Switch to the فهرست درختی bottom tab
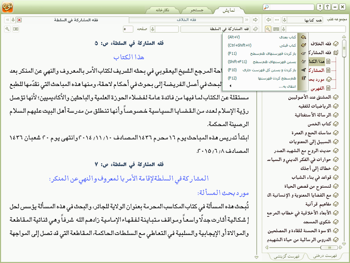 point(325,256)
